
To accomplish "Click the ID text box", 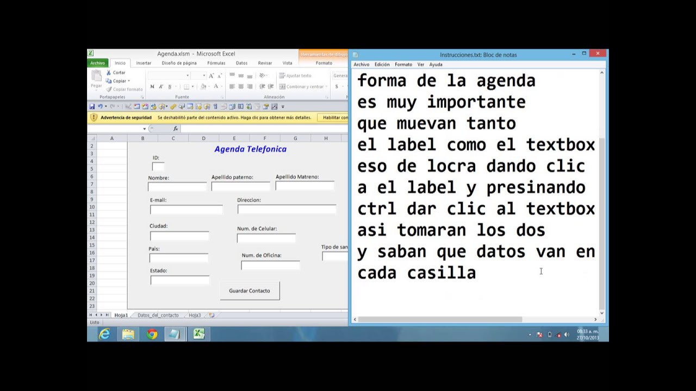I will (158, 166).
